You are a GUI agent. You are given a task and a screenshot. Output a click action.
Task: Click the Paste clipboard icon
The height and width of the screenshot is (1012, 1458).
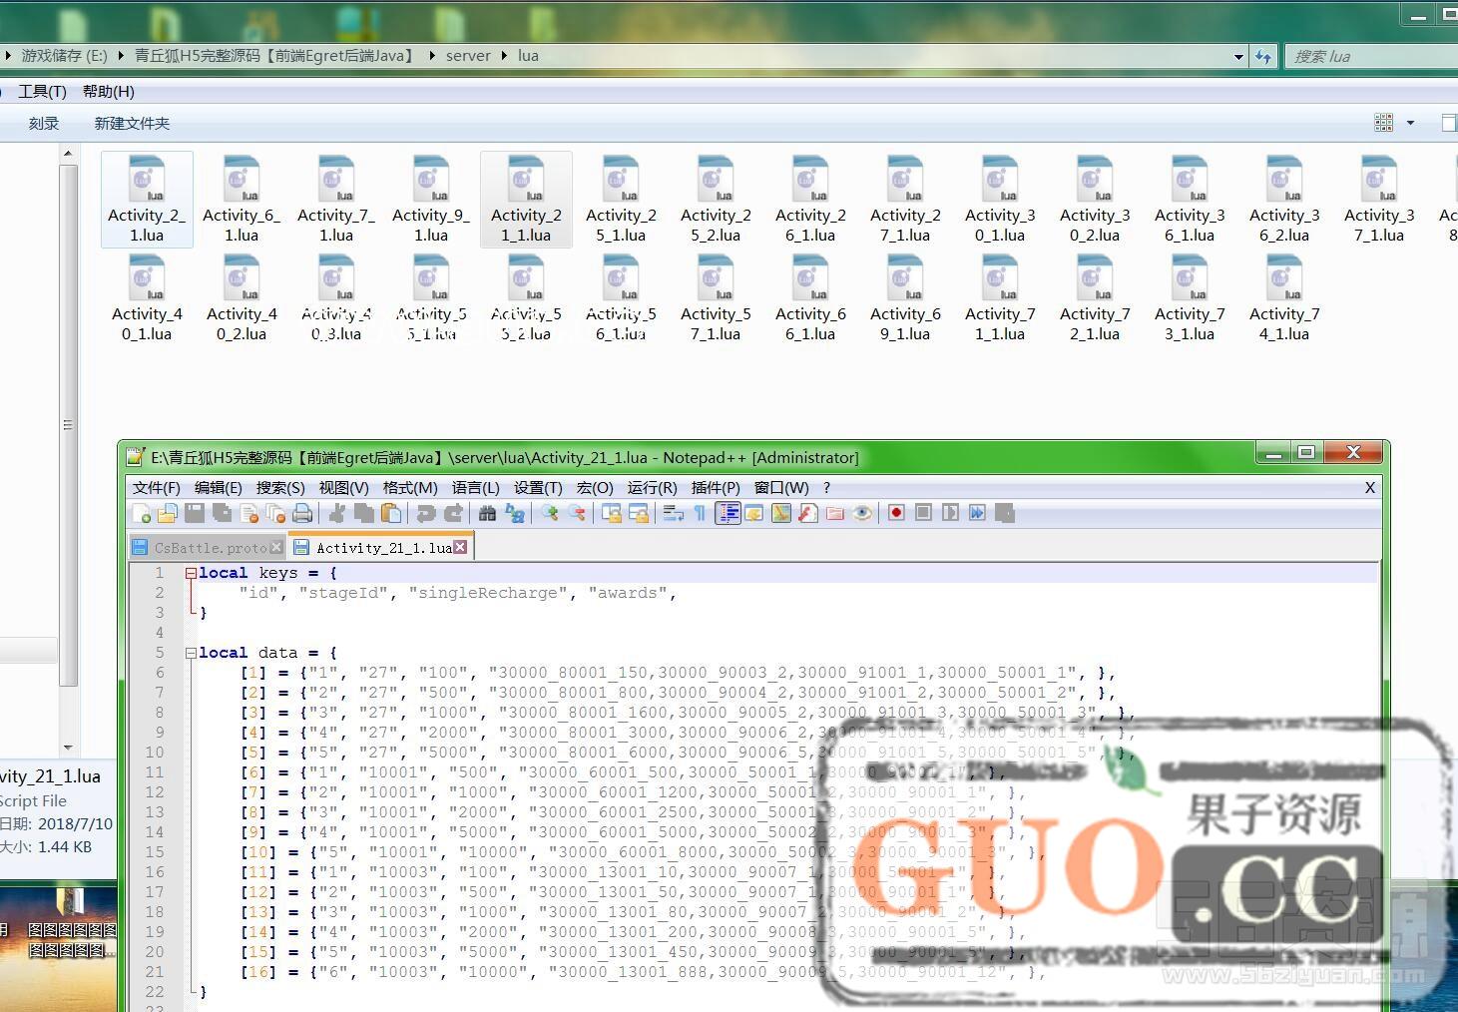391,513
